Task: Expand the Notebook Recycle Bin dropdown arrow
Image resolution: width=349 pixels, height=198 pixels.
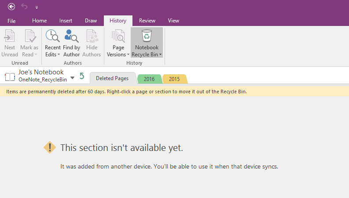Action: click(160, 55)
